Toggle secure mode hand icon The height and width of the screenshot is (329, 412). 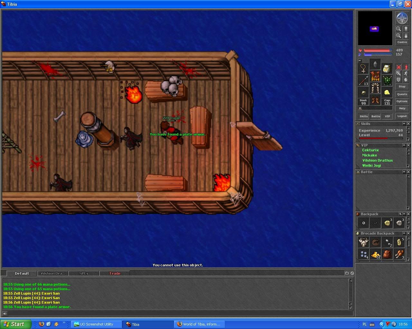tap(406, 80)
